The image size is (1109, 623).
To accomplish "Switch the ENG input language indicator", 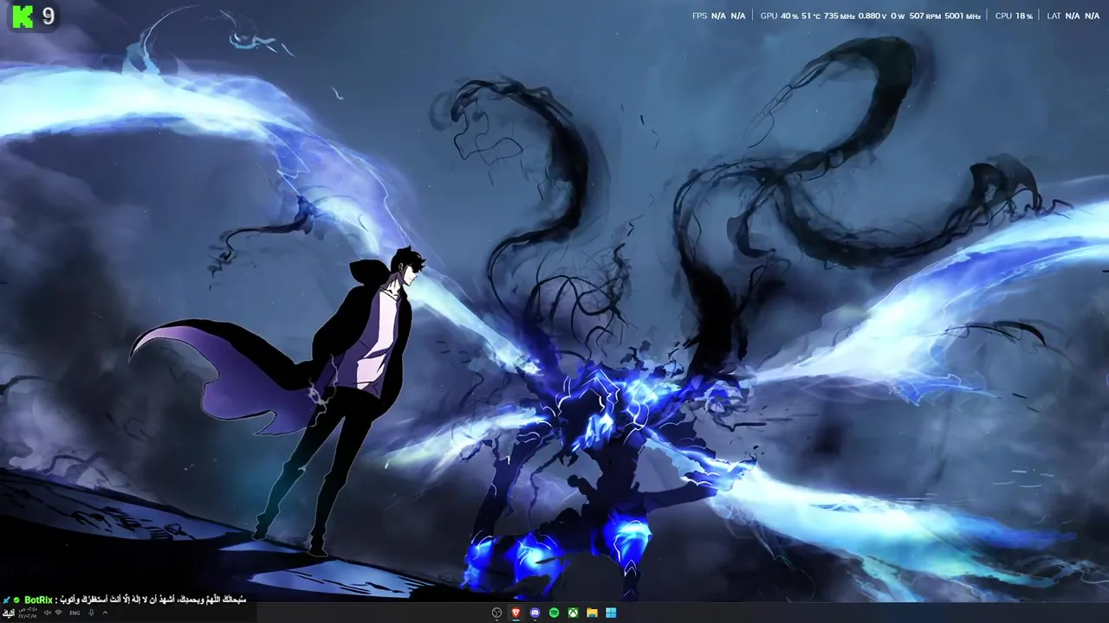I will 75,613.
